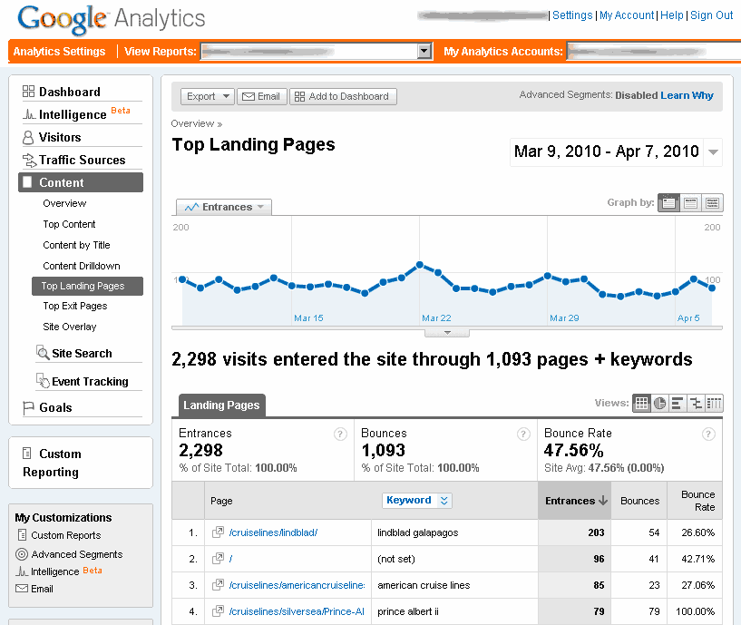Select the comparison view icon
741x625 pixels.
[x=696, y=404]
